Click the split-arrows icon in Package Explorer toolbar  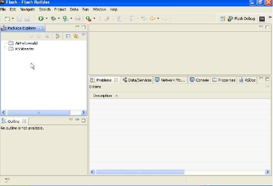click(57, 36)
